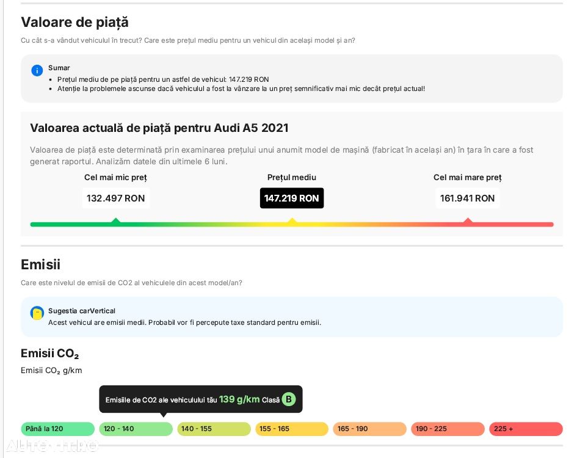The height and width of the screenshot is (458, 577).
Task: Select the 140 - 155 emission band
Action: tap(214, 429)
